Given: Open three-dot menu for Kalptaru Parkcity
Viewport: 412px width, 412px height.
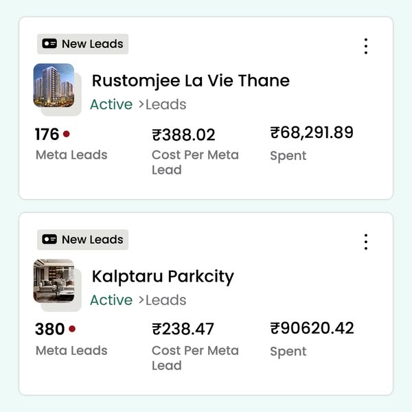Looking at the screenshot, I should [366, 242].
